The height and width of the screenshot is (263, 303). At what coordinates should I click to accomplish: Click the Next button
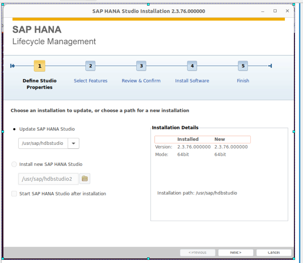[236, 253]
